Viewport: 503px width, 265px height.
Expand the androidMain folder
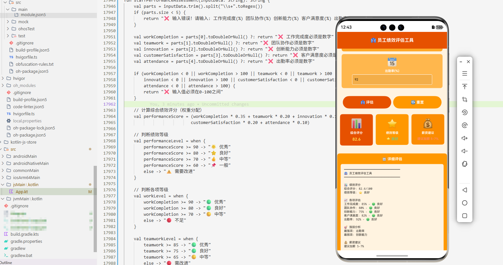[x=3, y=156]
